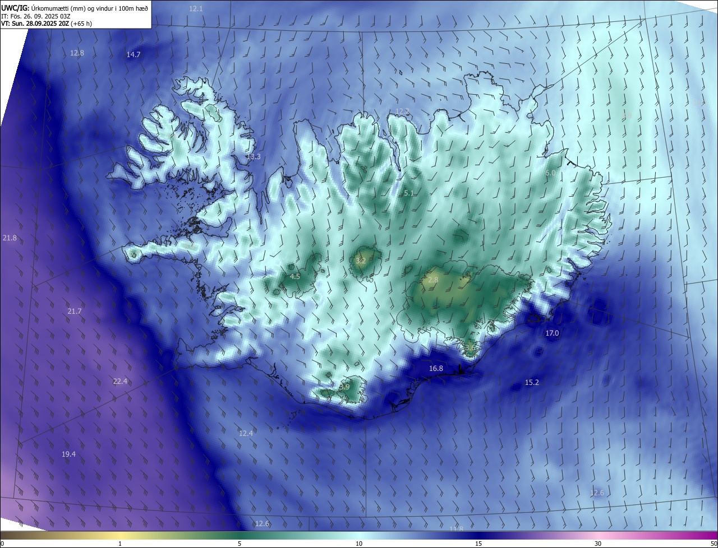Click the 4.5 value label

pos(295,276)
